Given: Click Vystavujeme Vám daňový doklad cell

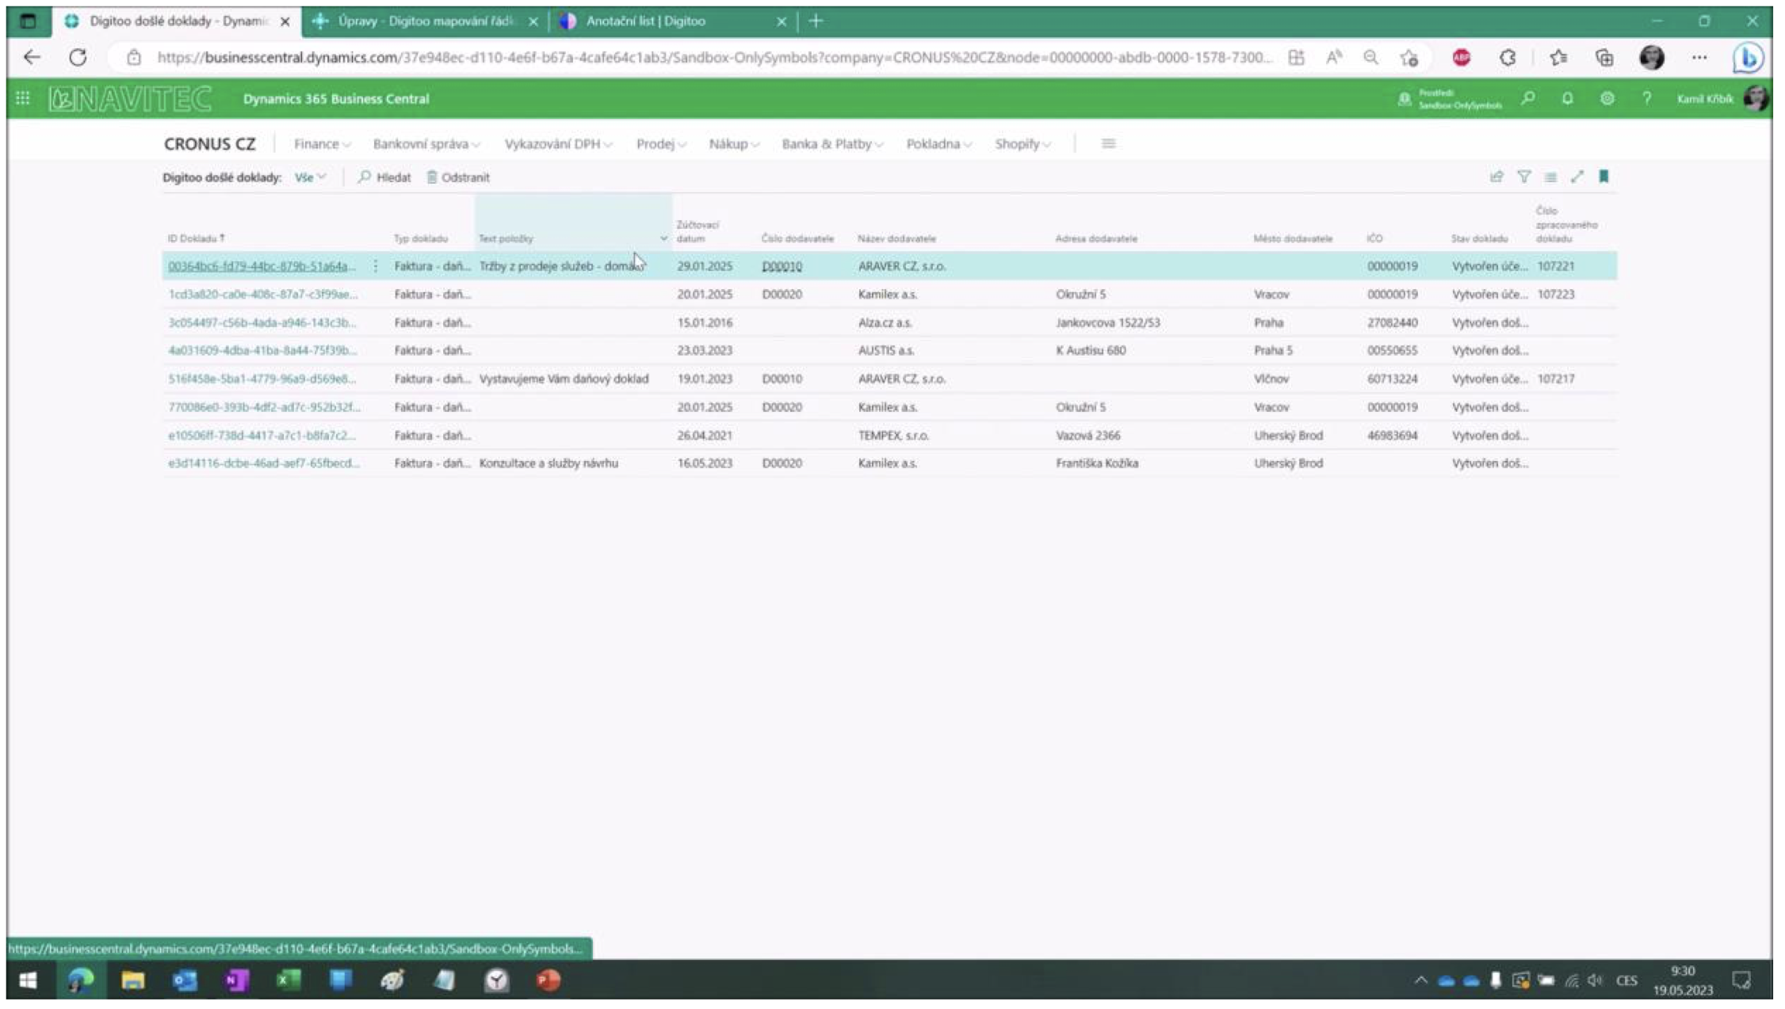Looking at the screenshot, I should point(564,379).
